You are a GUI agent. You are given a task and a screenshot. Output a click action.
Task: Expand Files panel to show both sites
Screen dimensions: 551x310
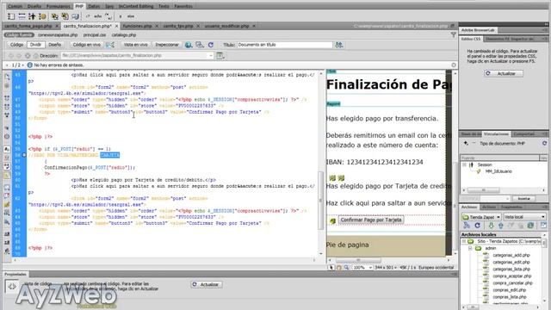(543, 226)
